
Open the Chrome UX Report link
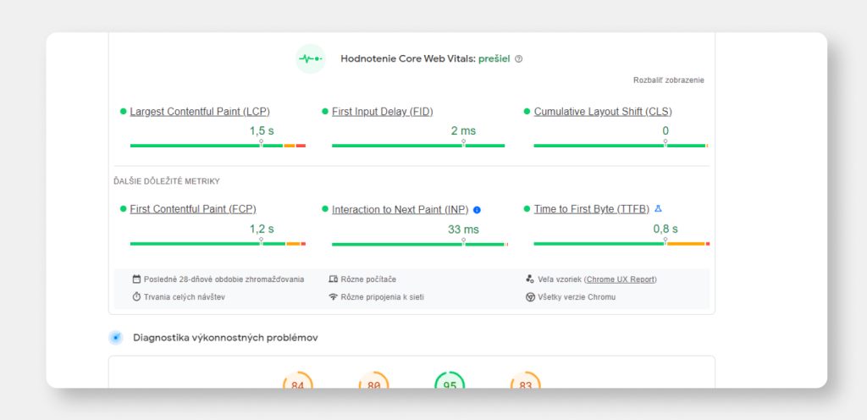(x=621, y=279)
